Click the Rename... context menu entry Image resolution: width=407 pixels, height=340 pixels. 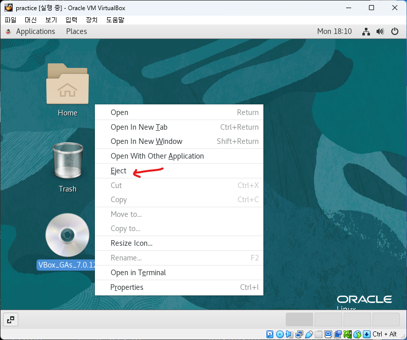coord(179,258)
